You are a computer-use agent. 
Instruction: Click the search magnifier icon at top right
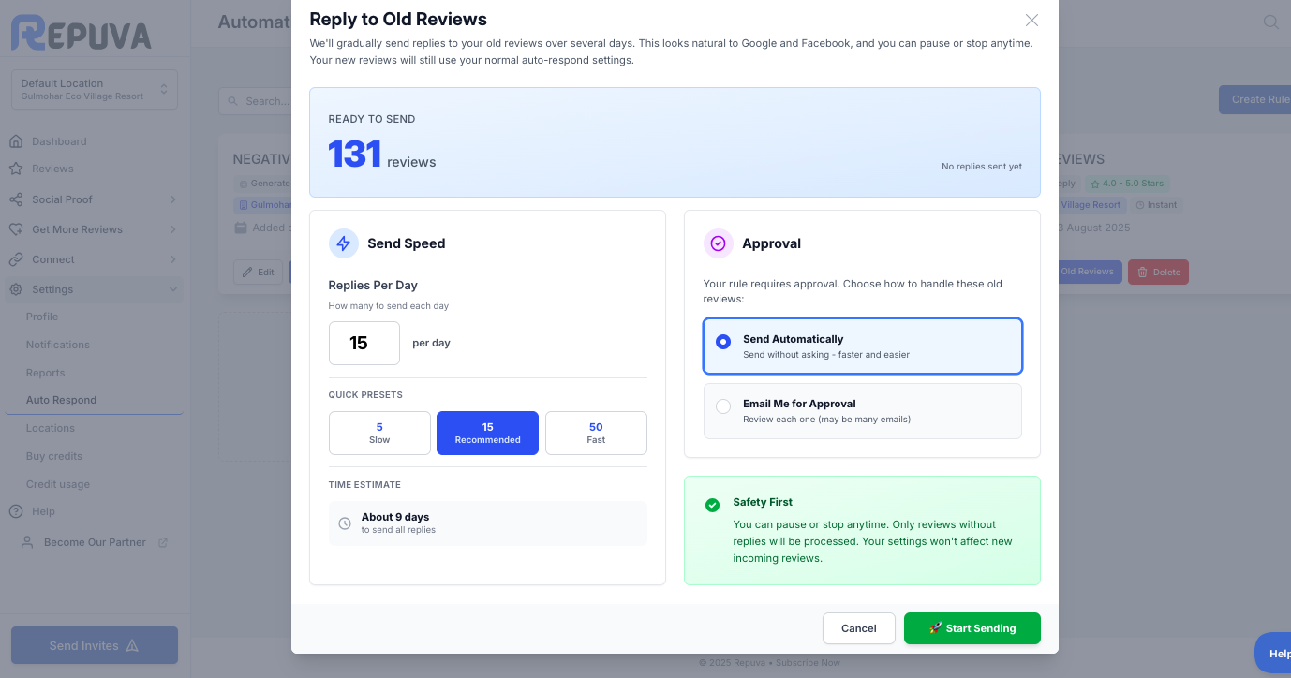[1270, 22]
